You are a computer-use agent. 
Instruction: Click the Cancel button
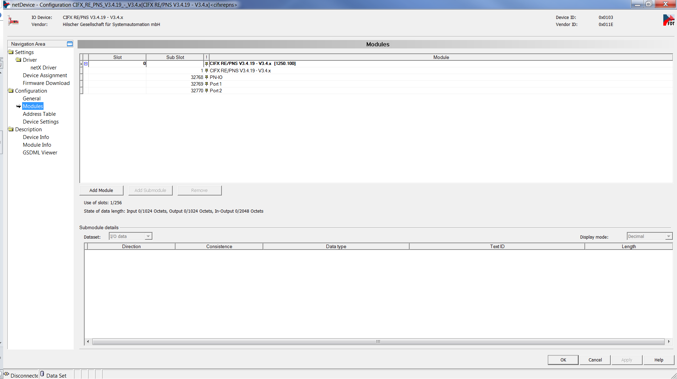(595, 360)
